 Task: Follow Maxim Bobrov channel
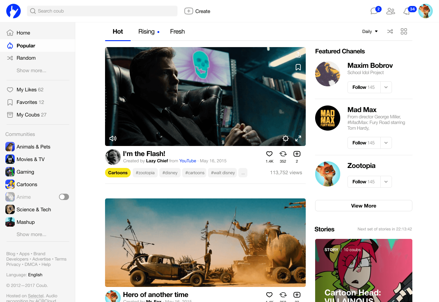click(x=364, y=87)
